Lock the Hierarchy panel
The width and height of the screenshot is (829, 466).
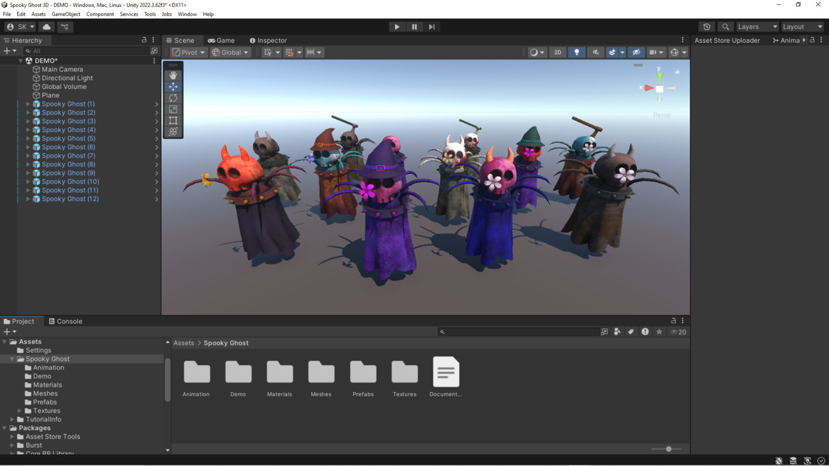point(144,40)
